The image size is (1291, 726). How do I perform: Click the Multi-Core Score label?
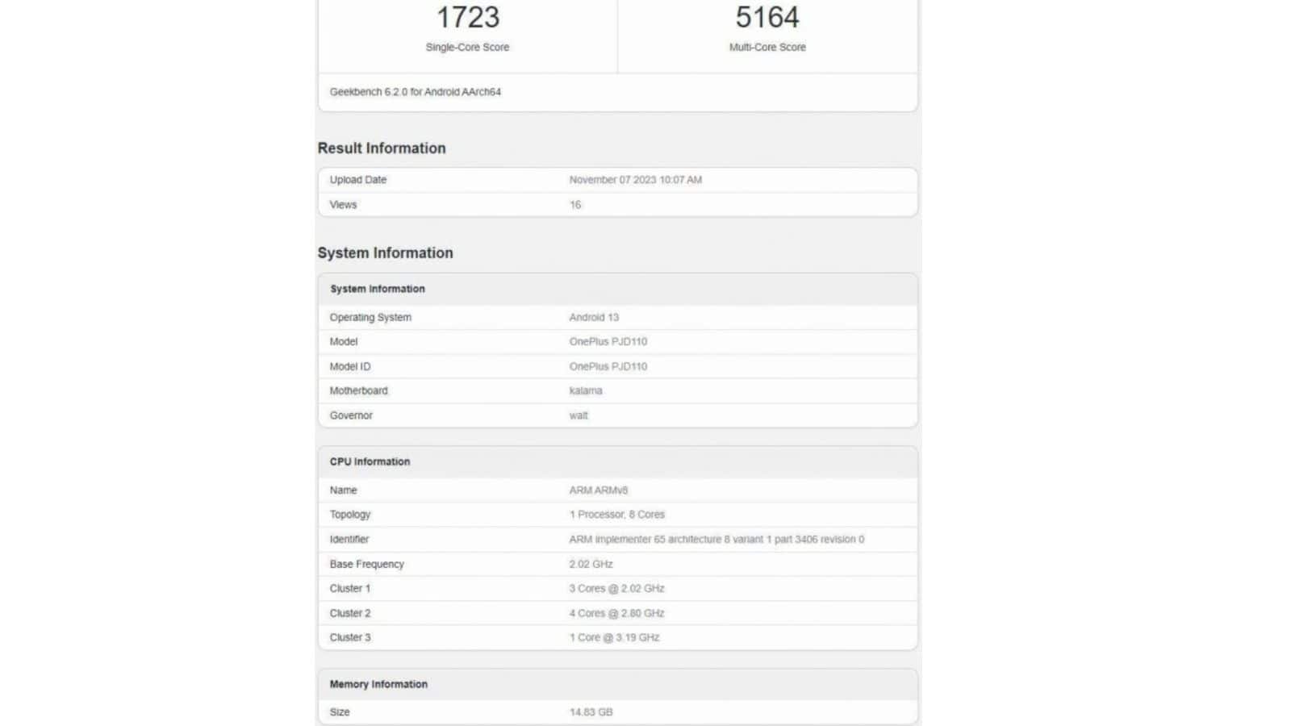click(767, 47)
